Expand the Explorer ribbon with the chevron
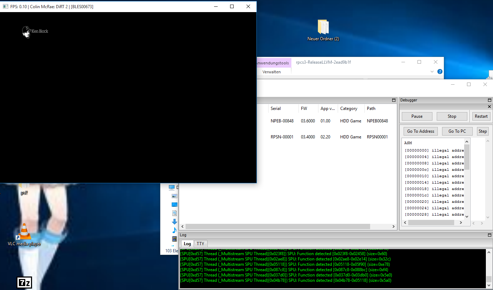Viewport: 493px width, 290px height. (432, 72)
